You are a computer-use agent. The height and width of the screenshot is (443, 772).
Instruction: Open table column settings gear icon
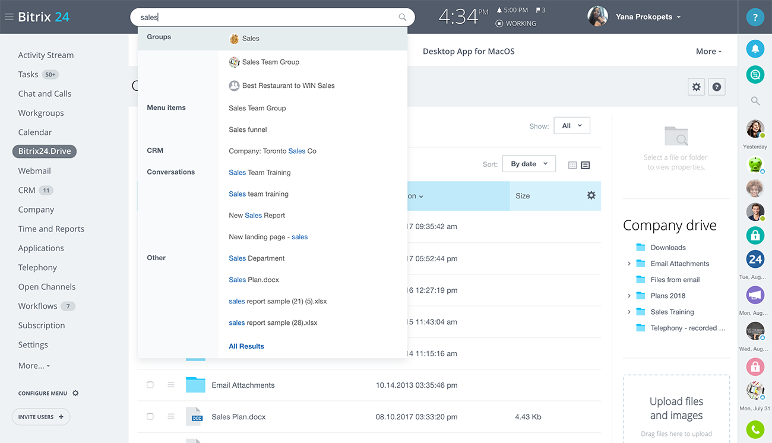591,195
